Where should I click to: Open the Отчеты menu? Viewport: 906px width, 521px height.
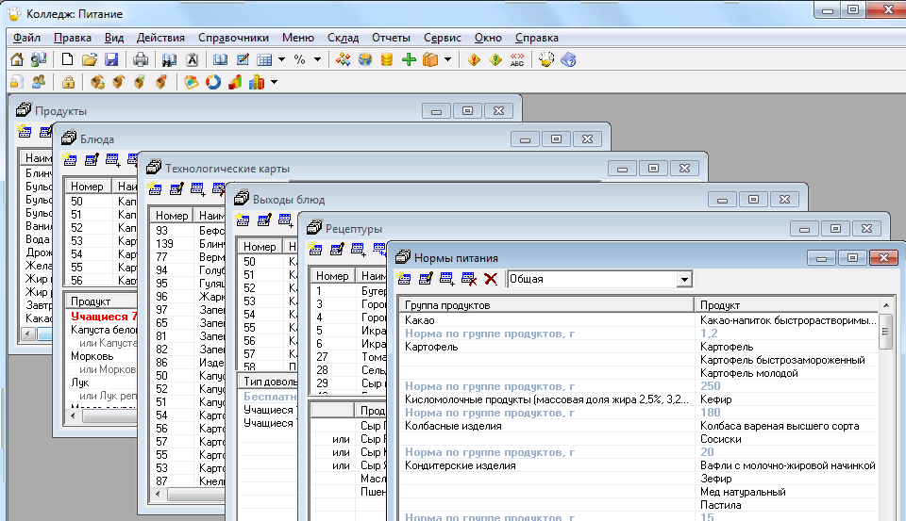(391, 38)
